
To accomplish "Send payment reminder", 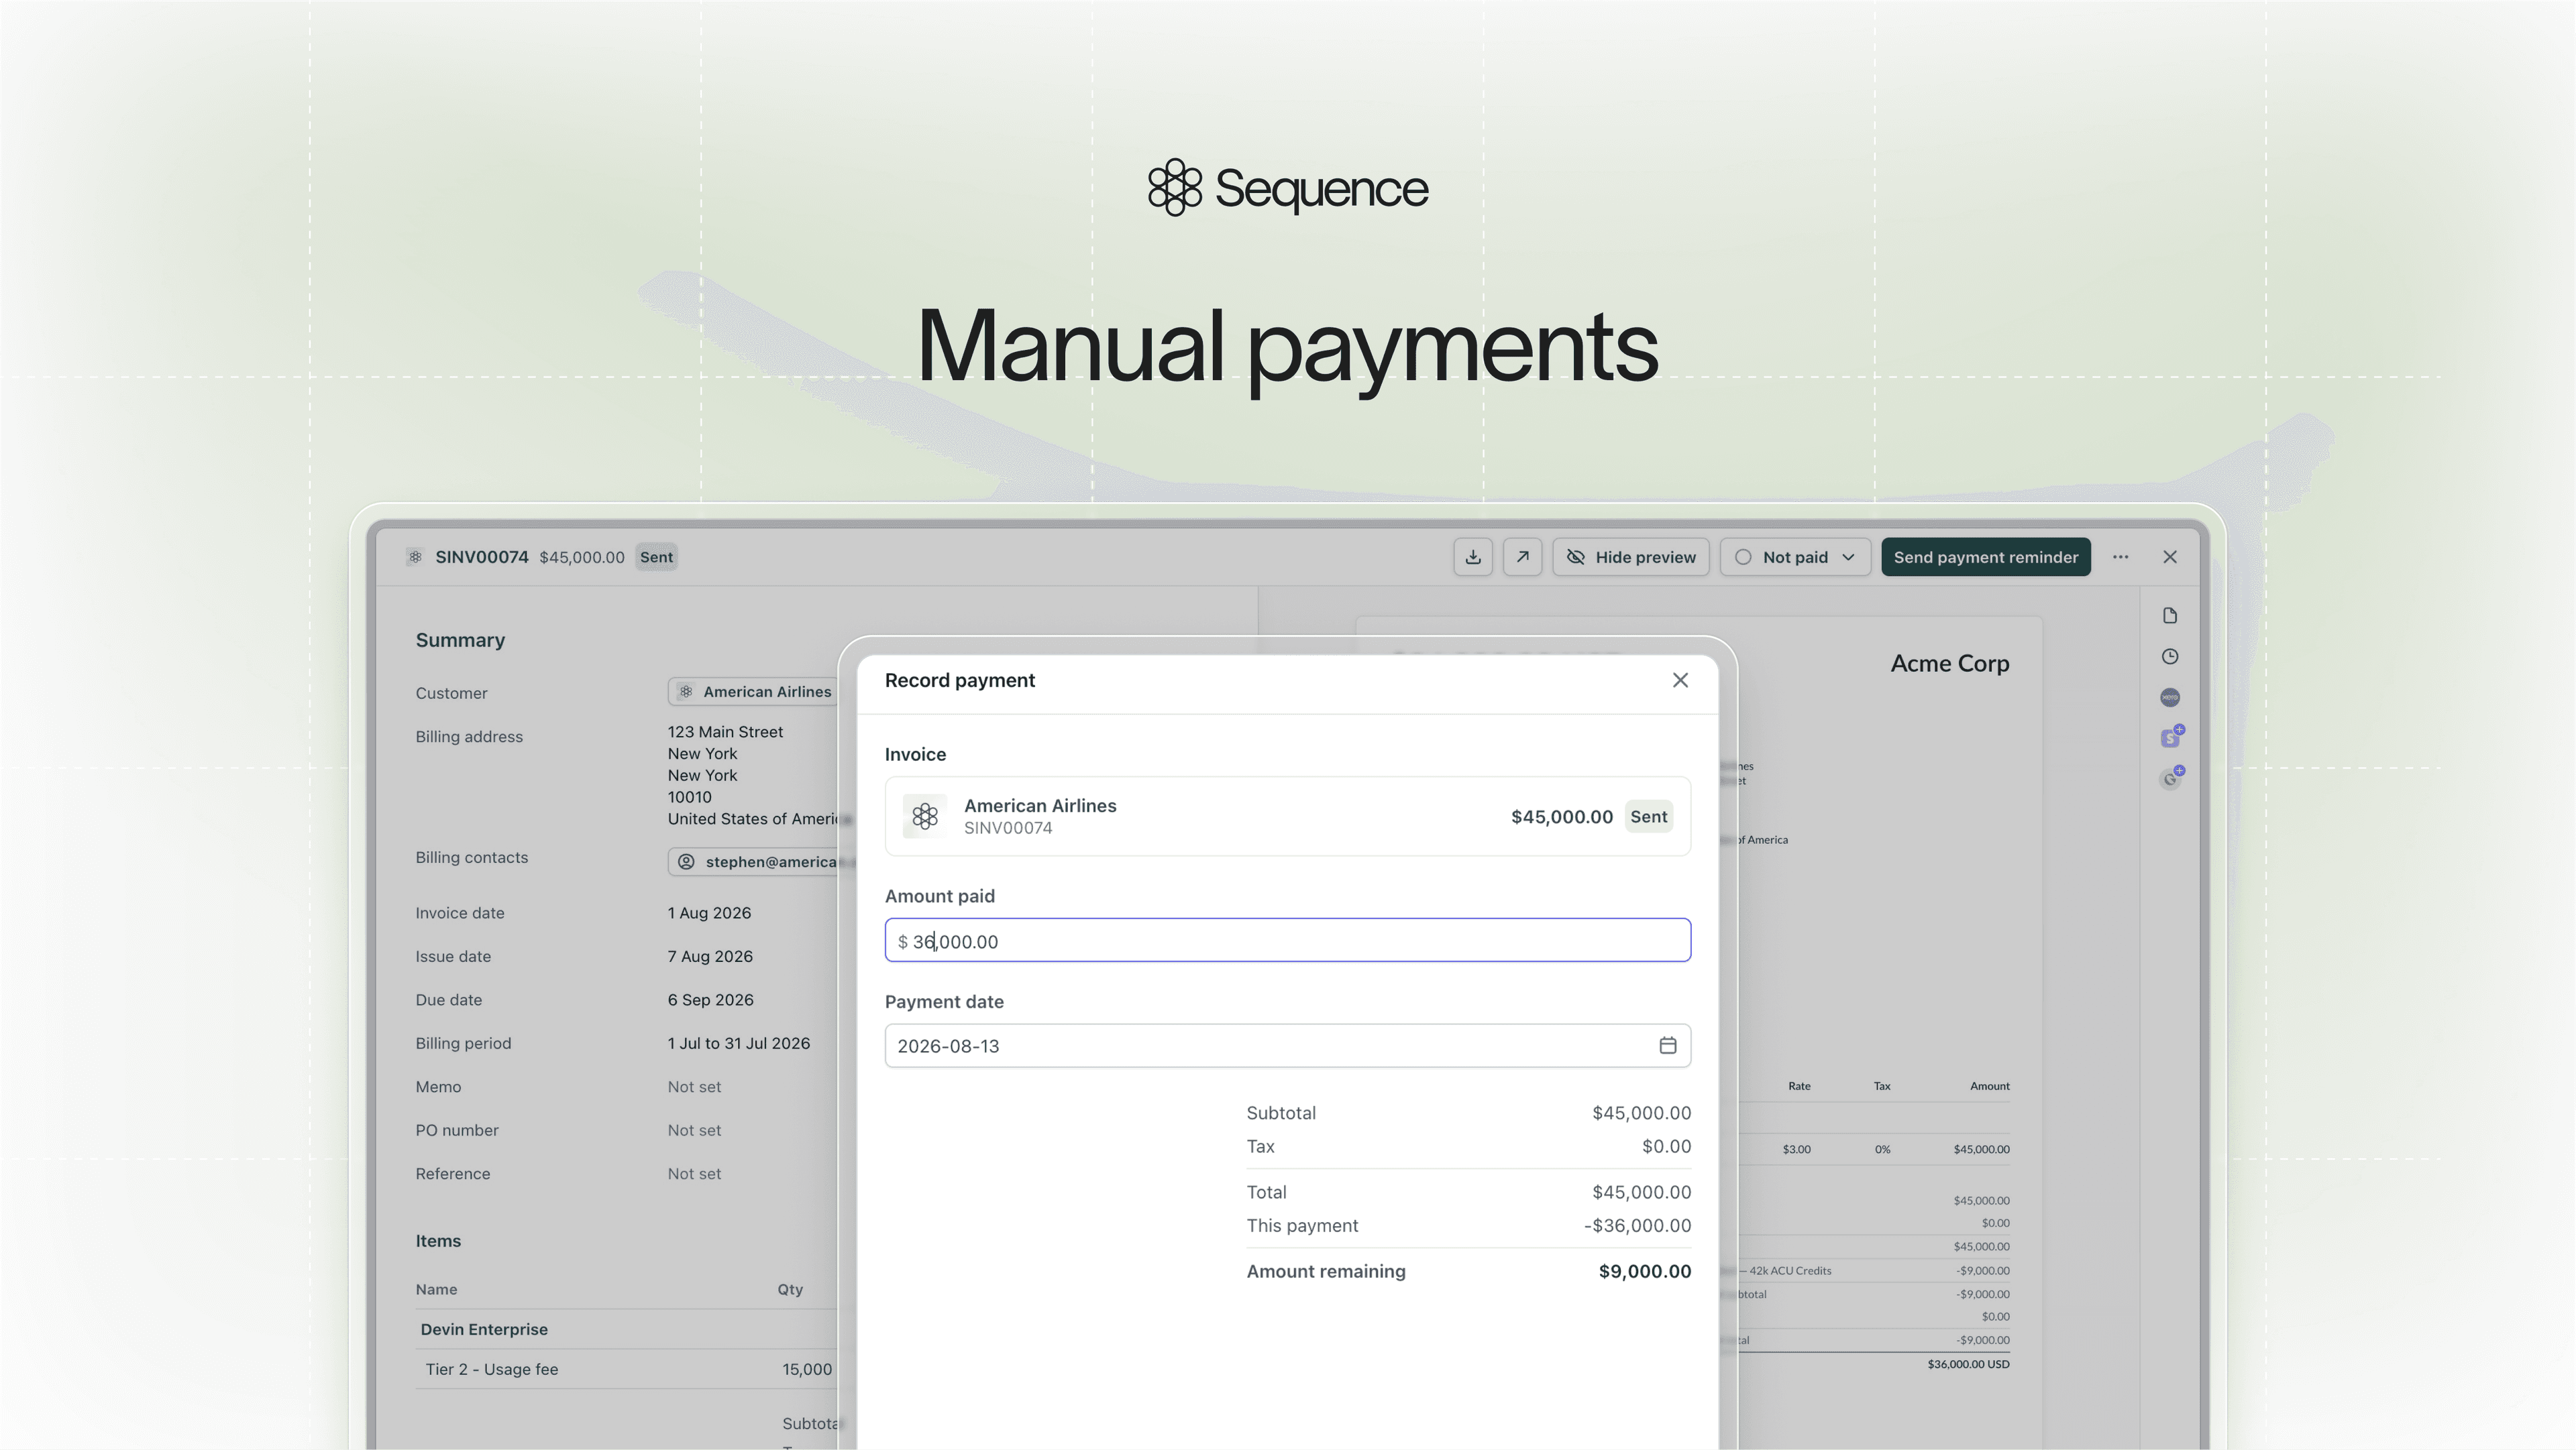I will [x=1986, y=556].
